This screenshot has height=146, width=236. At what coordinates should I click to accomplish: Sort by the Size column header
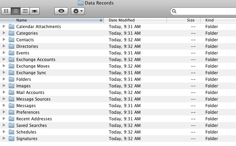184,20
